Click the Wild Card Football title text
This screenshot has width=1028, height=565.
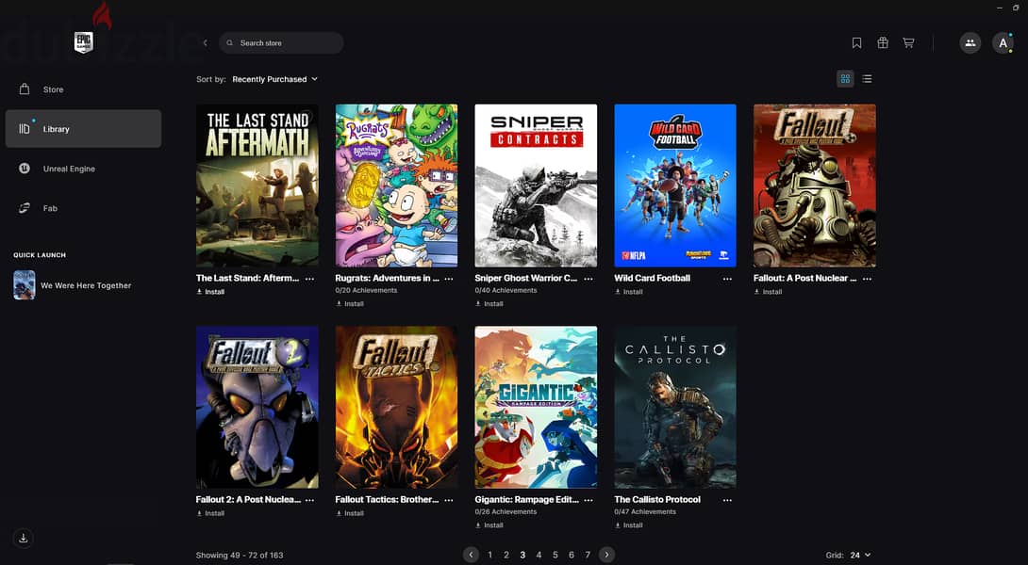coord(653,278)
